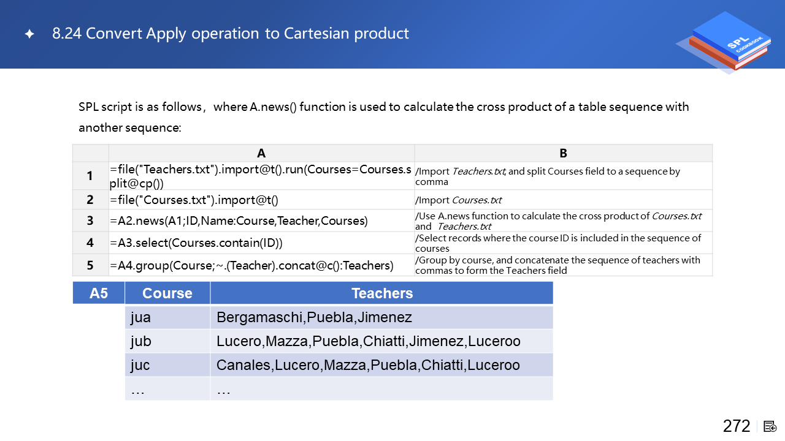Select column header A in script table
This screenshot has width=785, height=441.
tap(261, 153)
